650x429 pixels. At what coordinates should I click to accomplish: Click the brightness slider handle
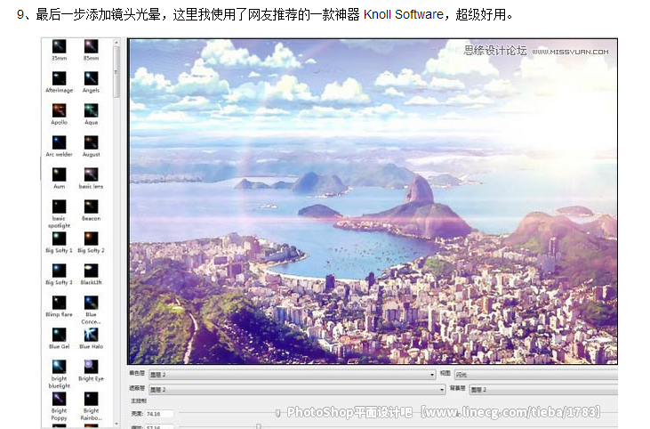(277, 413)
